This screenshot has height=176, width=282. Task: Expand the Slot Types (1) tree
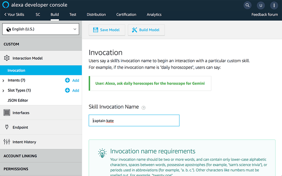point(3,91)
